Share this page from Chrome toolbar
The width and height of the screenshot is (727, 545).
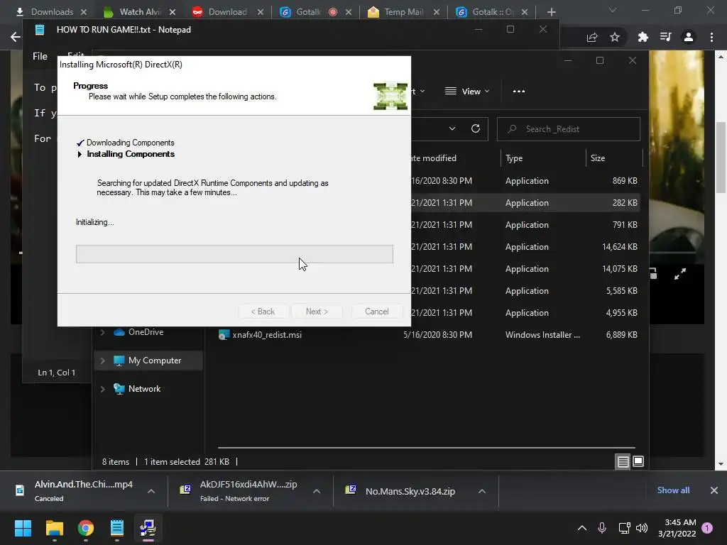tap(592, 38)
